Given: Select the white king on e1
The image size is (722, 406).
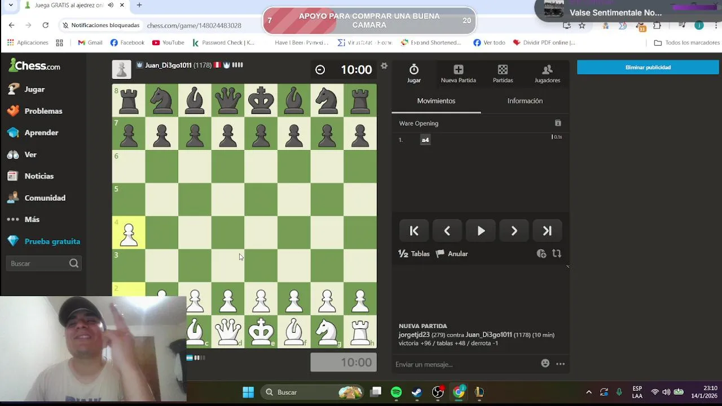Looking at the screenshot, I should [x=261, y=331].
